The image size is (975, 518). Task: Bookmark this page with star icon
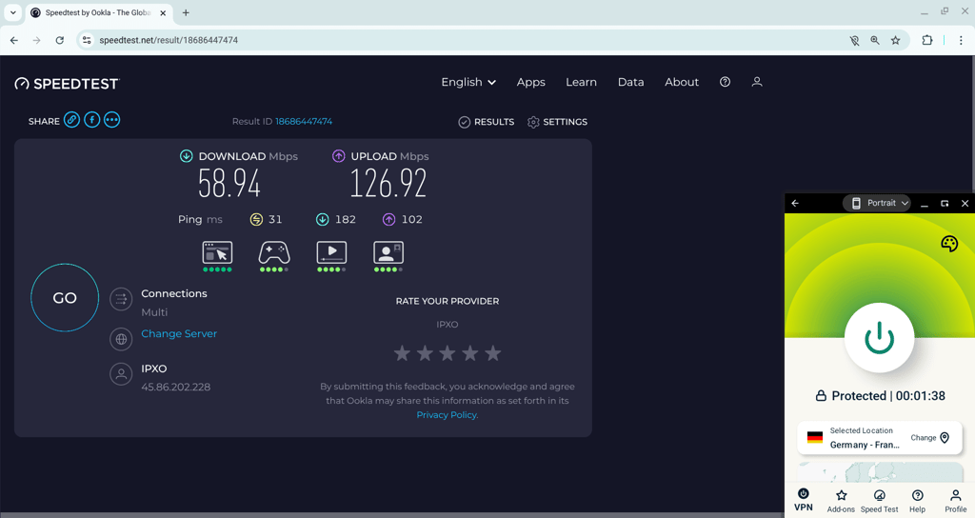point(895,40)
